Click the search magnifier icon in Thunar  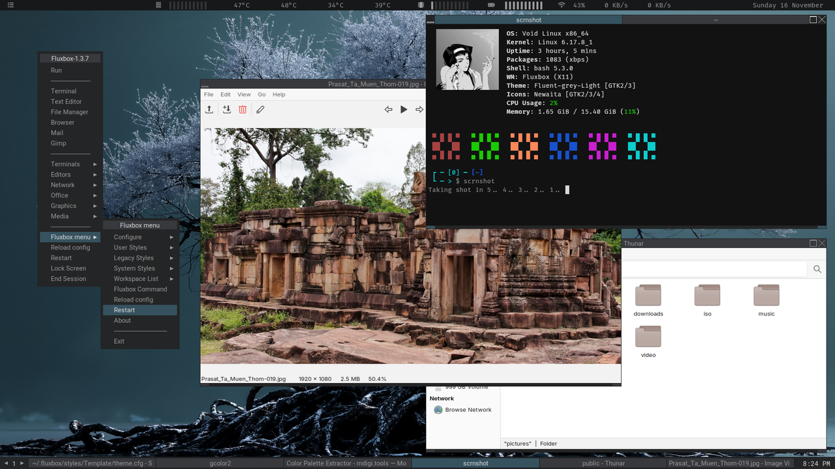pos(817,269)
